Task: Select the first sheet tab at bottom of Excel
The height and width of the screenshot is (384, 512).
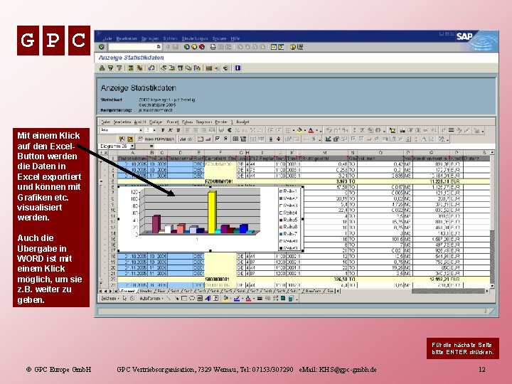Action: pos(128,291)
